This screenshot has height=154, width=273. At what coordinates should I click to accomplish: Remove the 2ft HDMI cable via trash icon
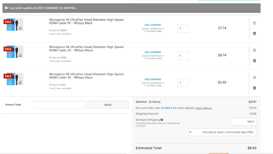tap(254, 61)
